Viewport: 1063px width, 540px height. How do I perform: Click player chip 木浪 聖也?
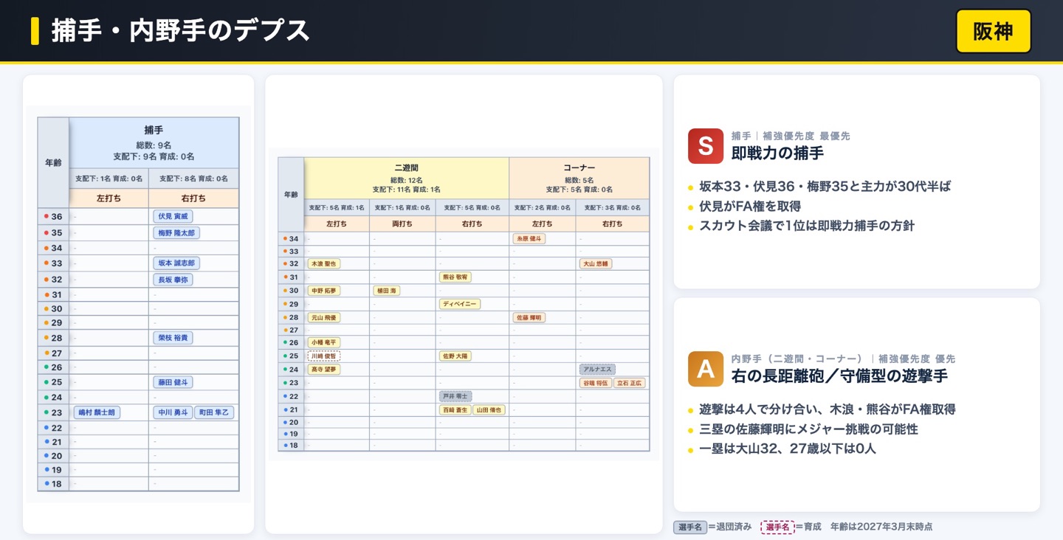(324, 263)
